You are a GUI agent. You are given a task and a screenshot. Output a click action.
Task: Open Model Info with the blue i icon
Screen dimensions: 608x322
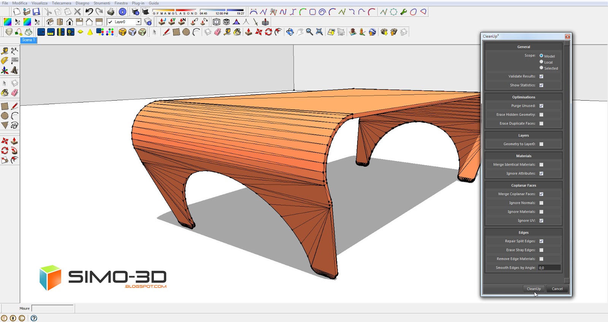(x=122, y=12)
